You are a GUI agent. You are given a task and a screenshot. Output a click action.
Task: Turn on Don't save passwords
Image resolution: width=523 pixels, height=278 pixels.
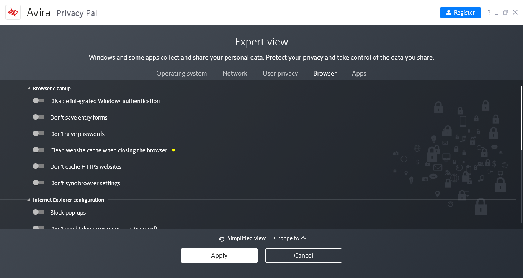39,134
